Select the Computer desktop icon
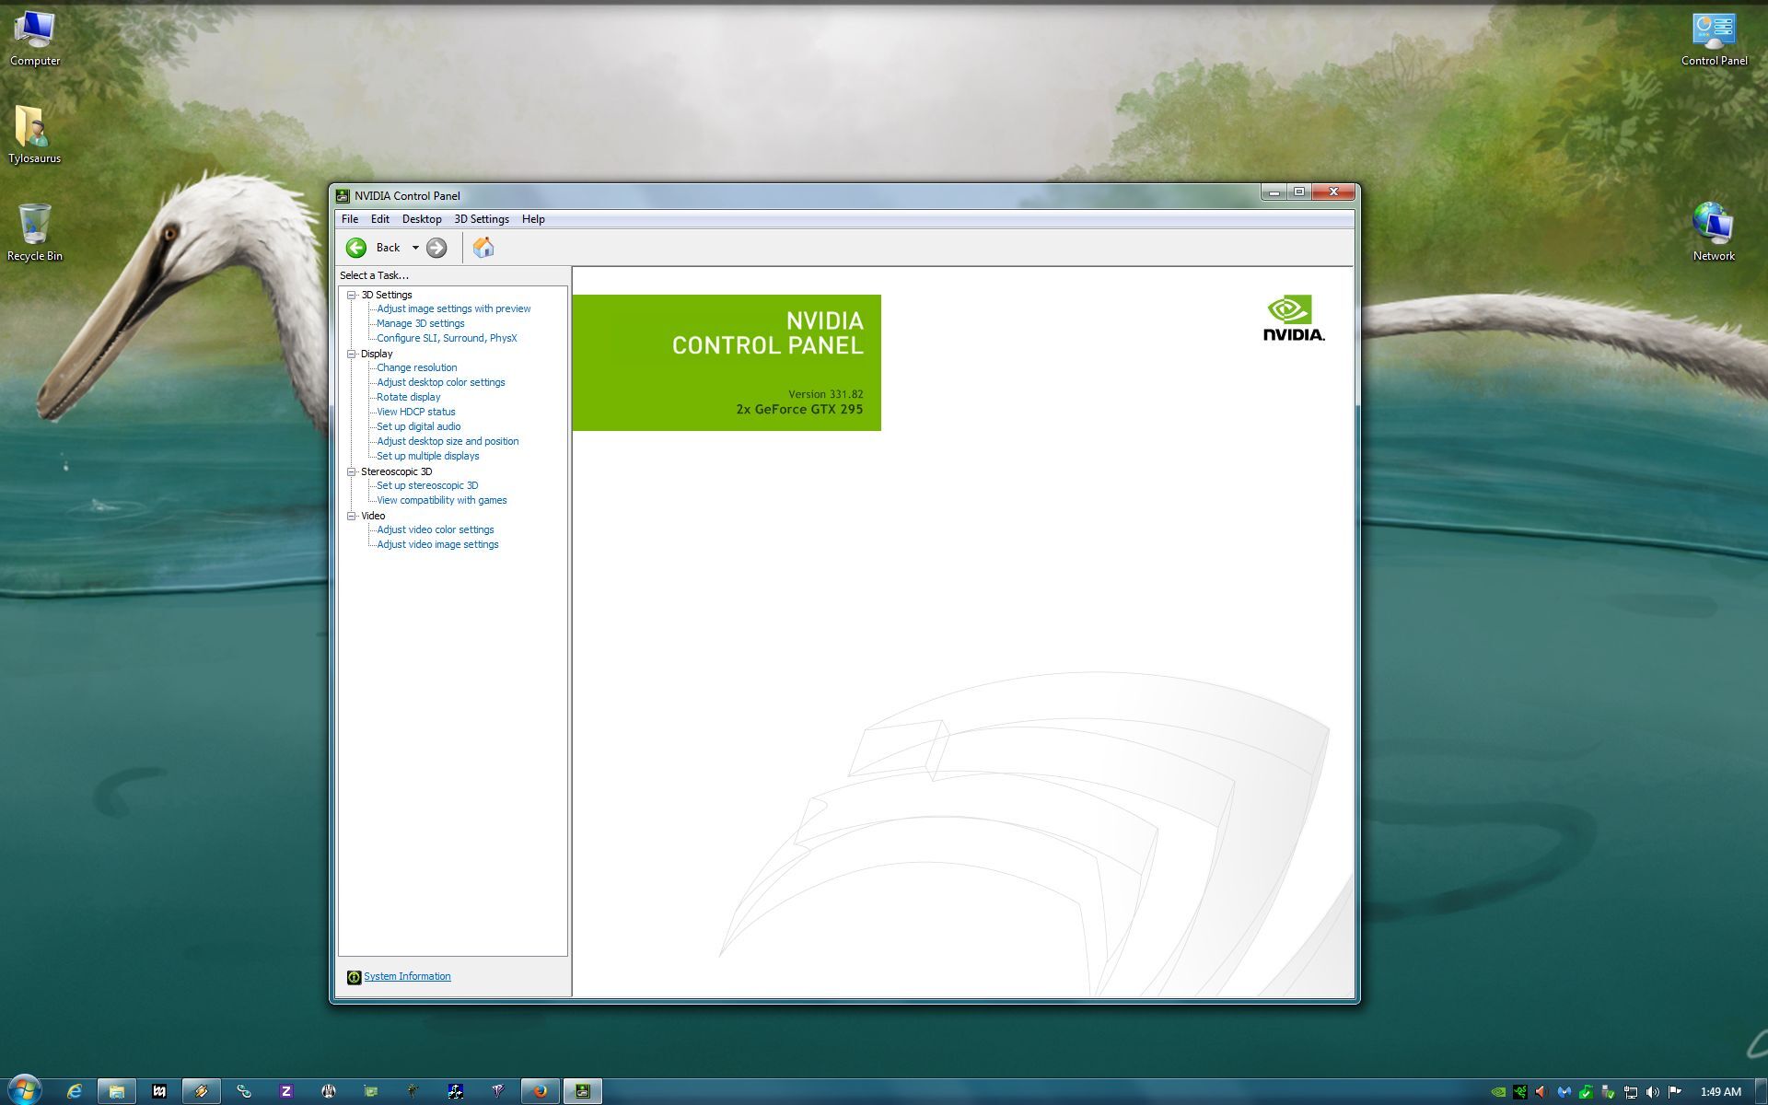 click(35, 39)
